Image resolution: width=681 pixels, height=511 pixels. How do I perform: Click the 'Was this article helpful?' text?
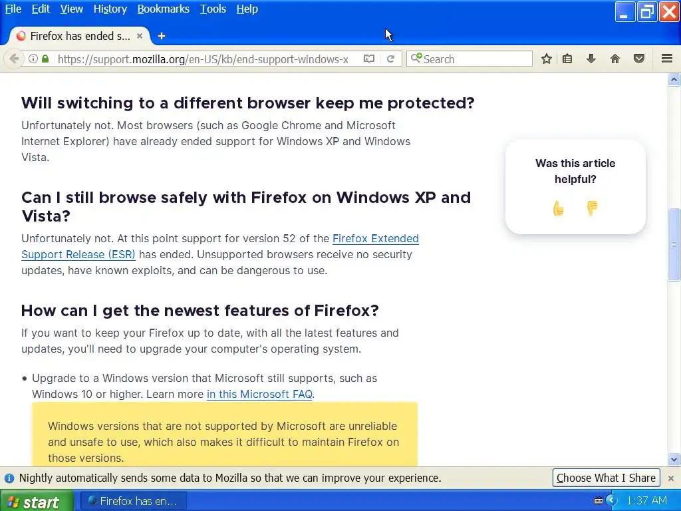click(575, 171)
